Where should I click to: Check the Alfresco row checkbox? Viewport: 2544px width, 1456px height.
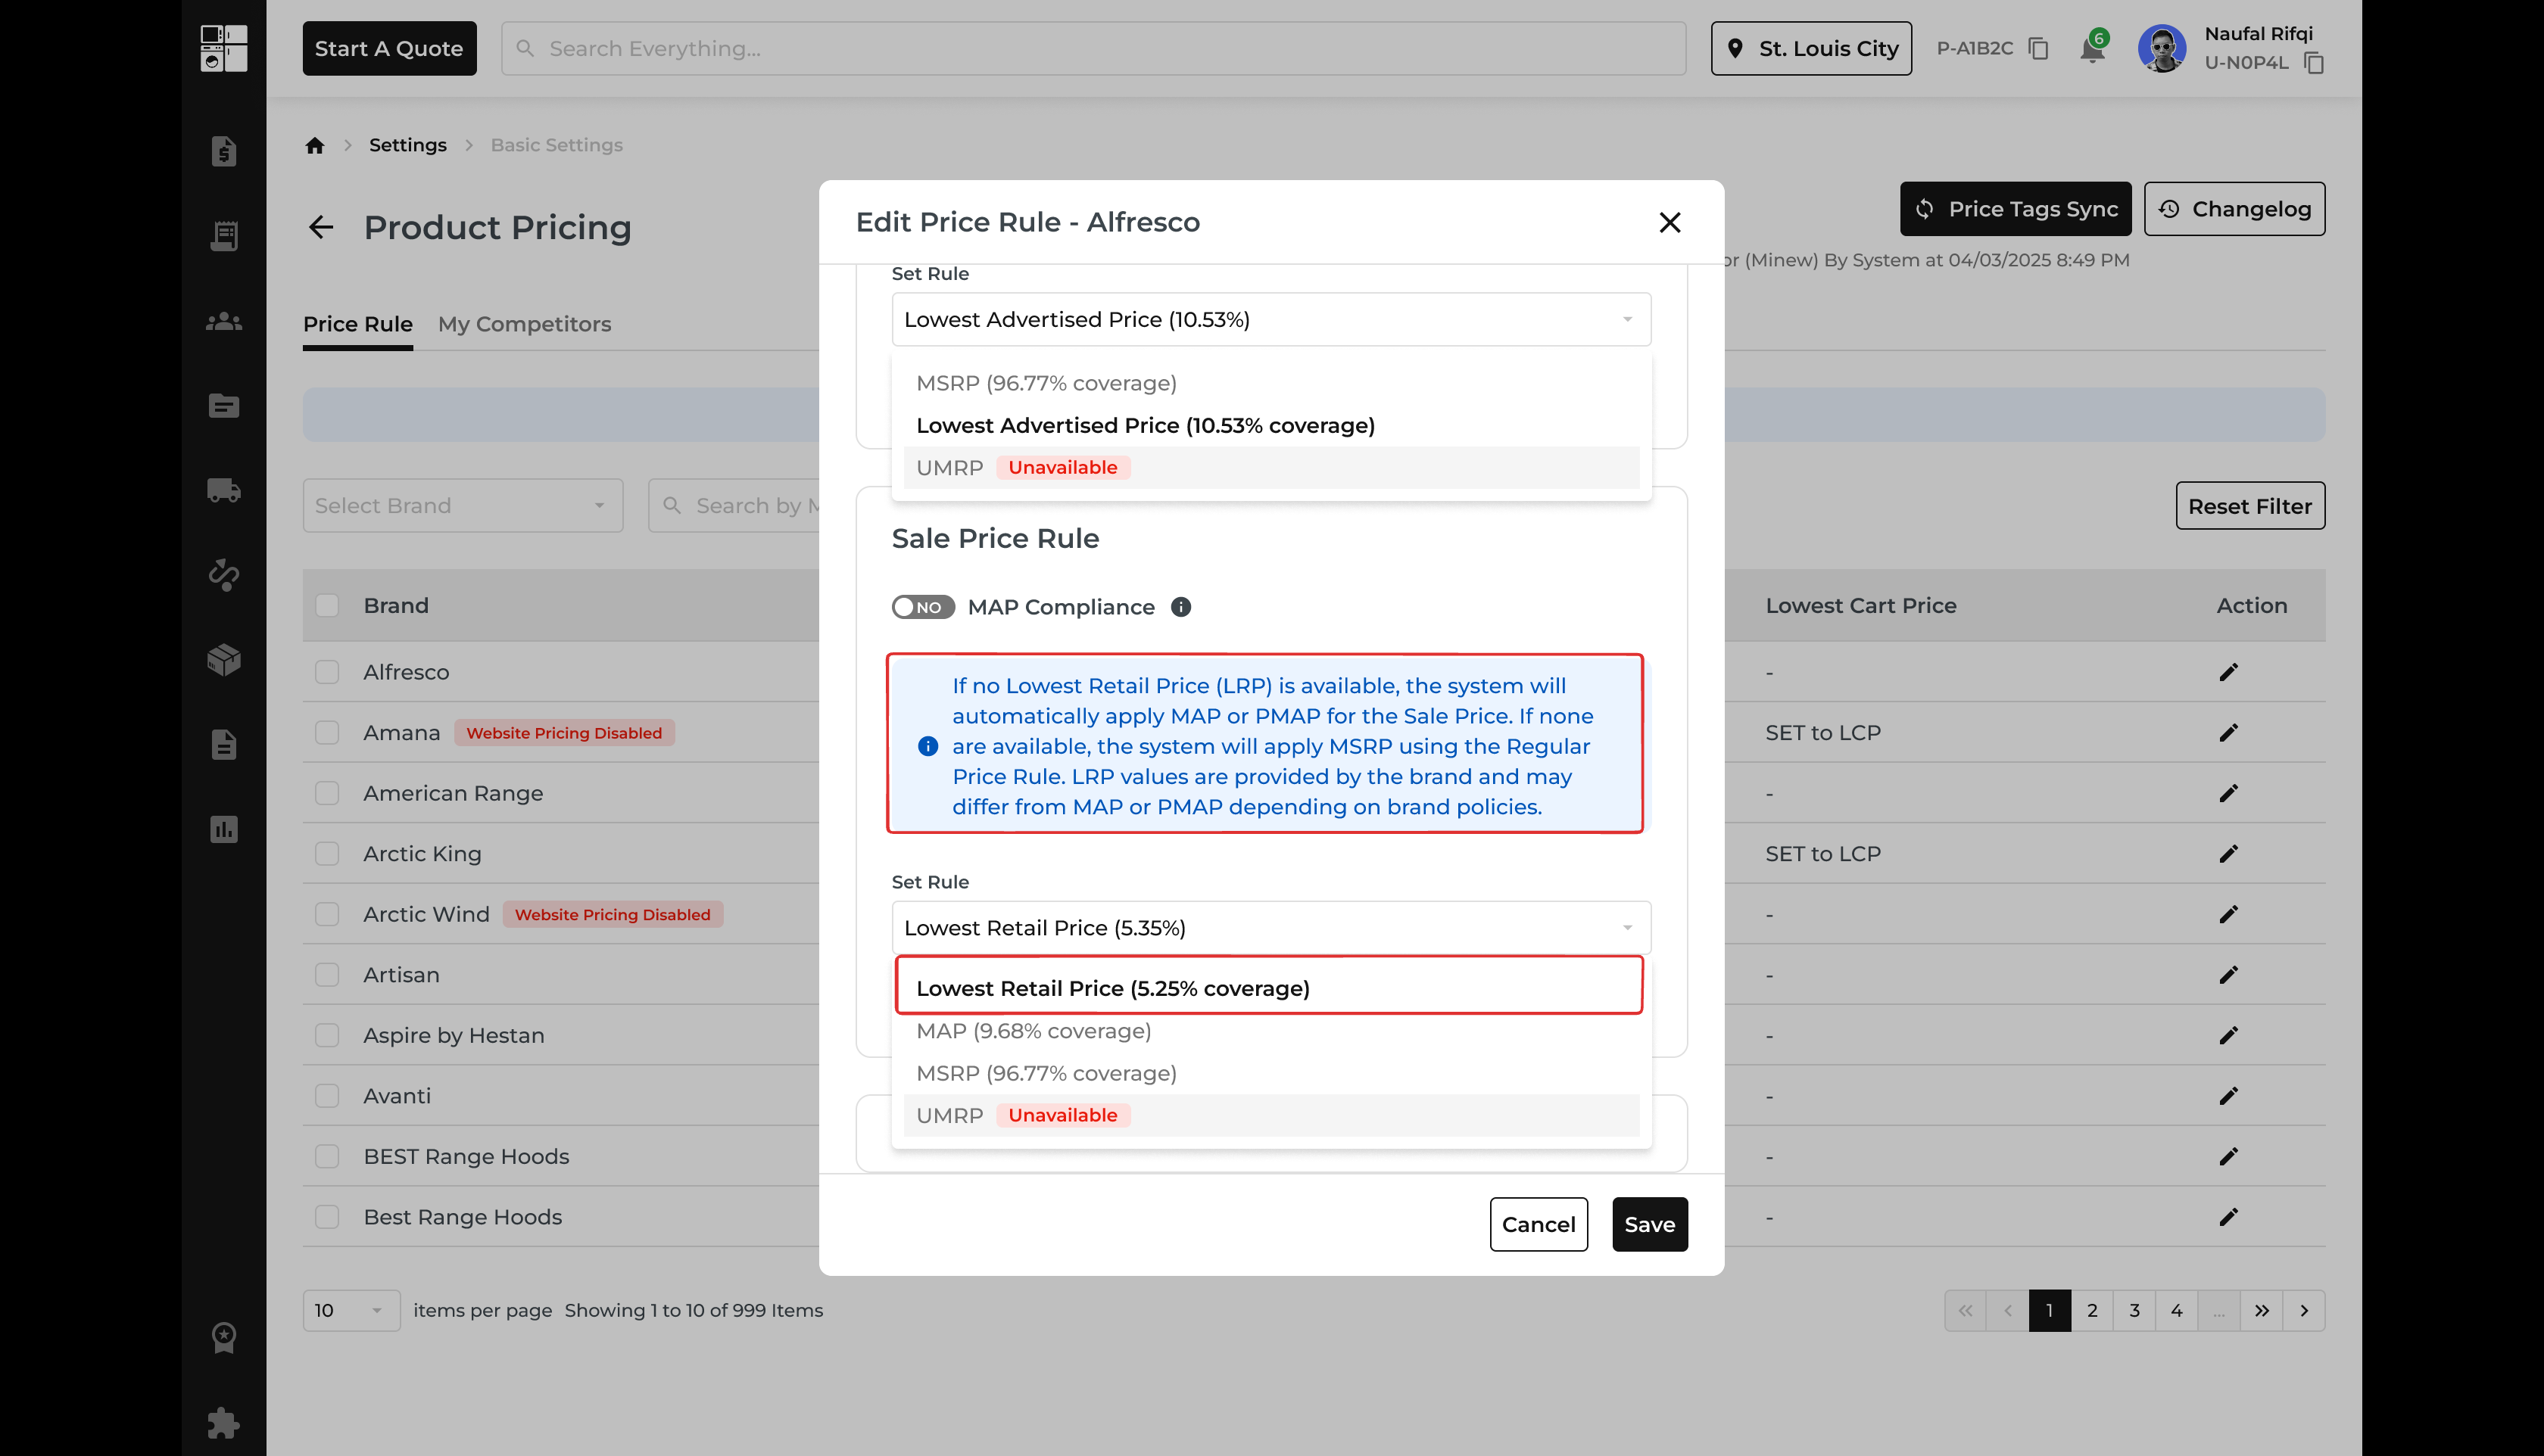point(327,672)
